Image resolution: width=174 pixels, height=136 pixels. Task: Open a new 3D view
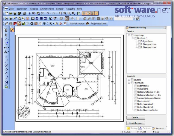(x=11, y=18)
